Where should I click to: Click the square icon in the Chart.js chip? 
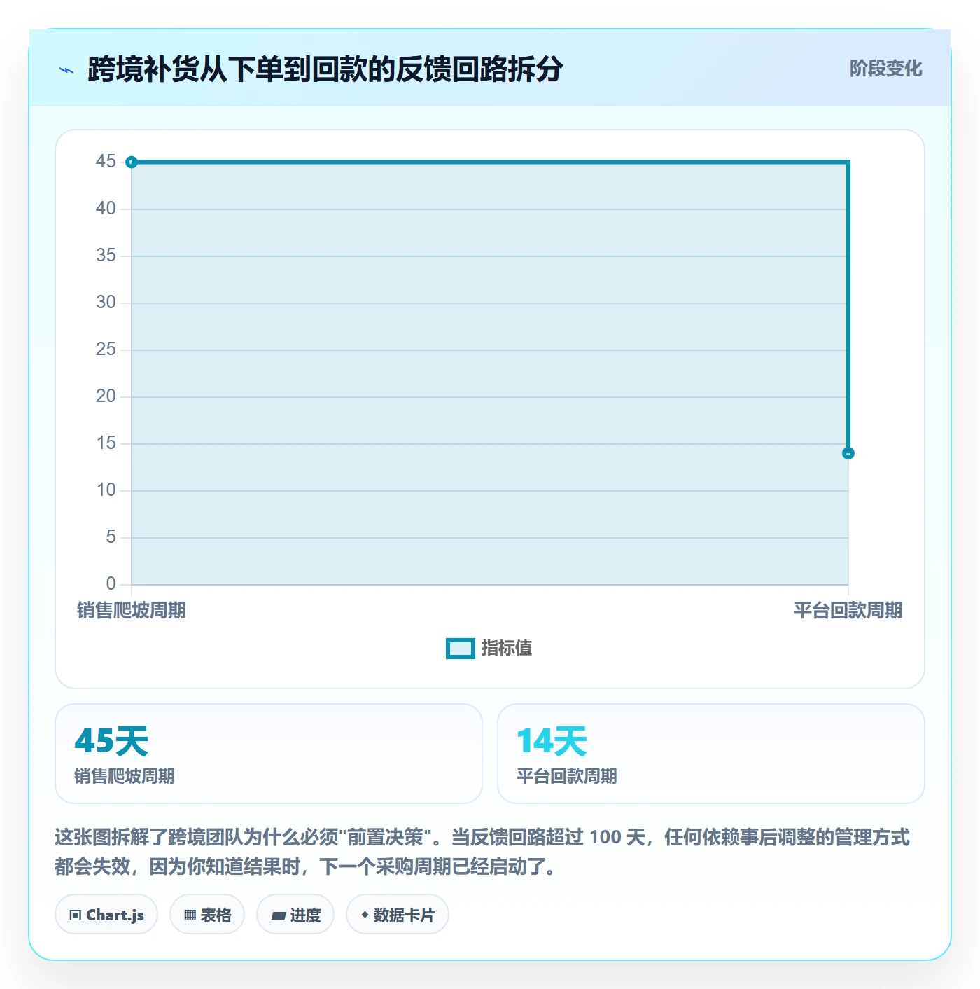coord(76,915)
